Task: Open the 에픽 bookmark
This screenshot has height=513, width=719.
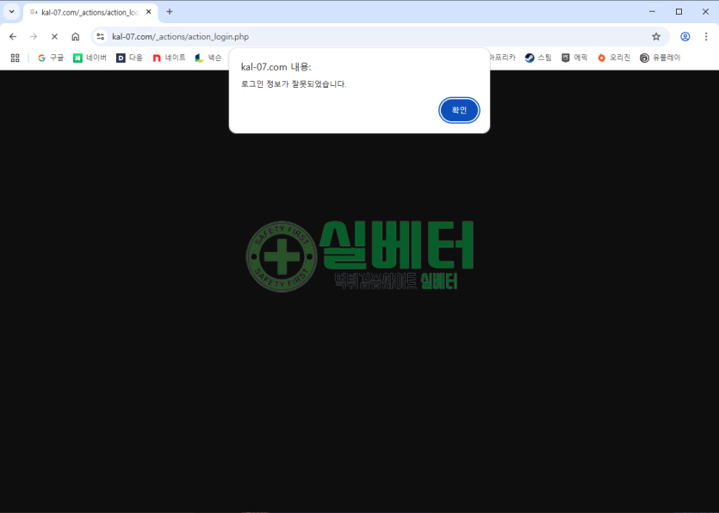Action: [x=574, y=58]
